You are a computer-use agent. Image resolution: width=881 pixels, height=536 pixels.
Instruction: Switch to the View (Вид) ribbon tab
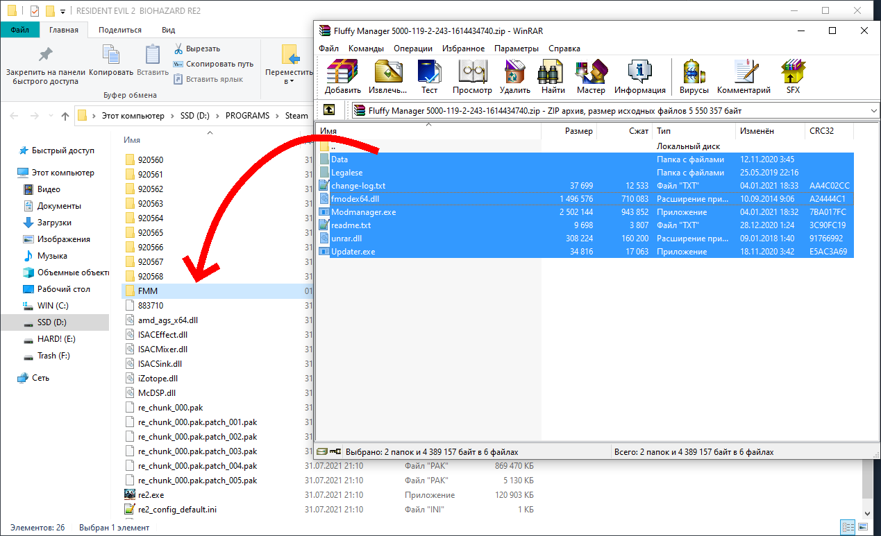pos(168,30)
